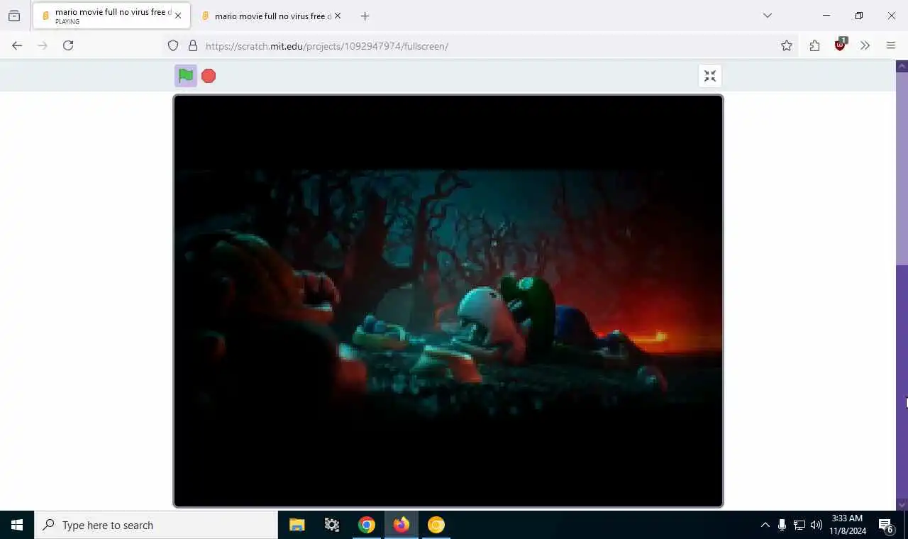Click the Type here to search box
This screenshot has height=539, width=908.
pos(156,525)
